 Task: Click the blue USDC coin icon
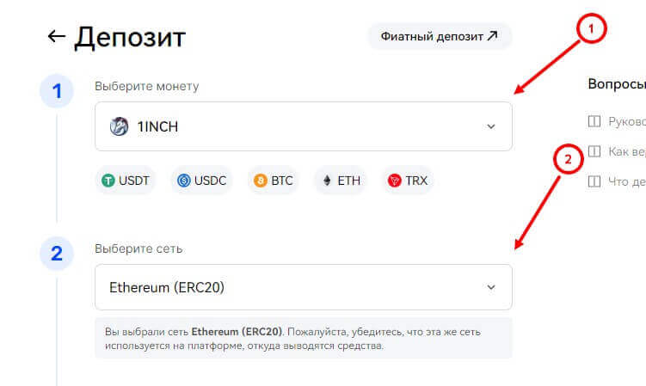(183, 181)
